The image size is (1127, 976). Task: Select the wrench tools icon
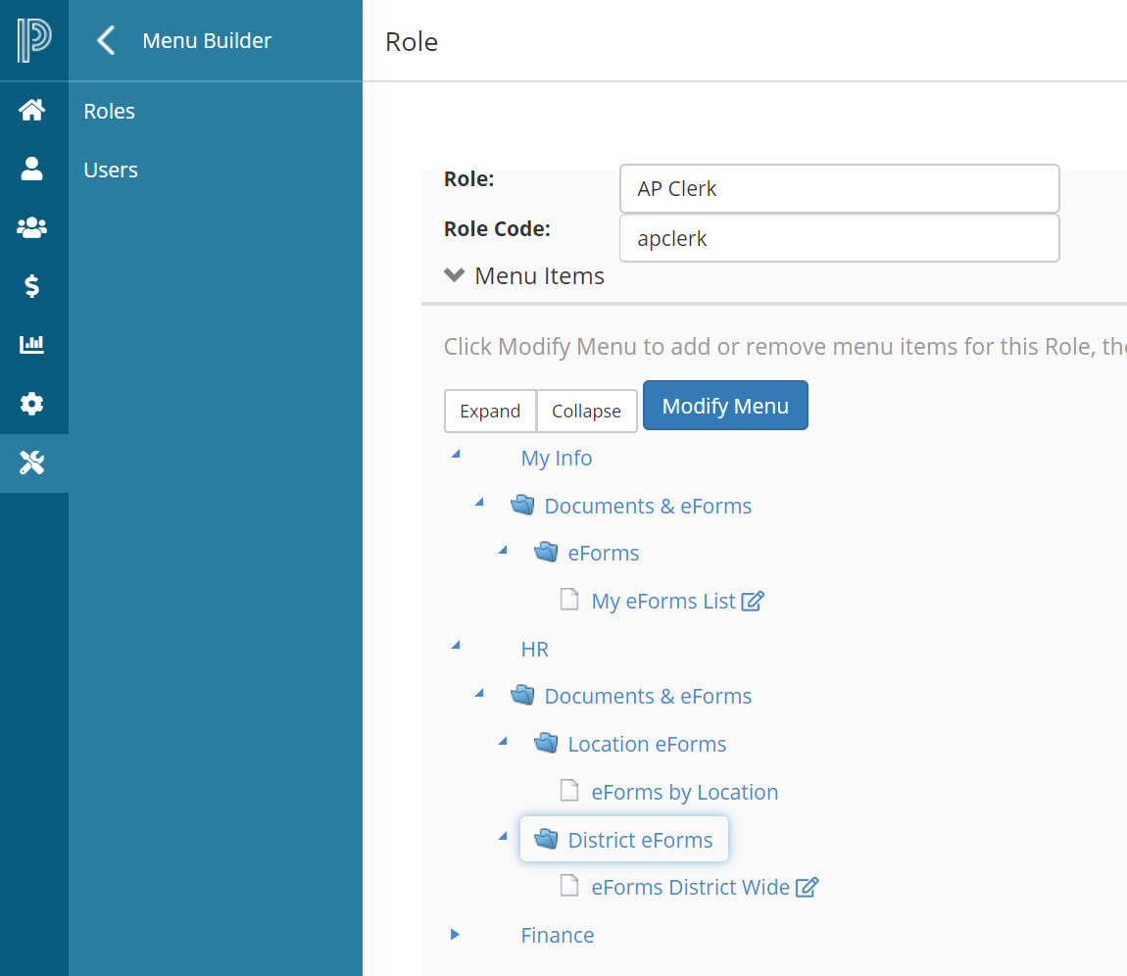pos(32,464)
